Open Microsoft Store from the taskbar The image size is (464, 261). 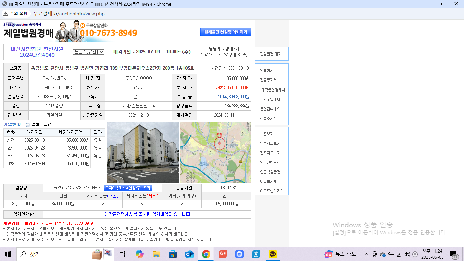173,254
